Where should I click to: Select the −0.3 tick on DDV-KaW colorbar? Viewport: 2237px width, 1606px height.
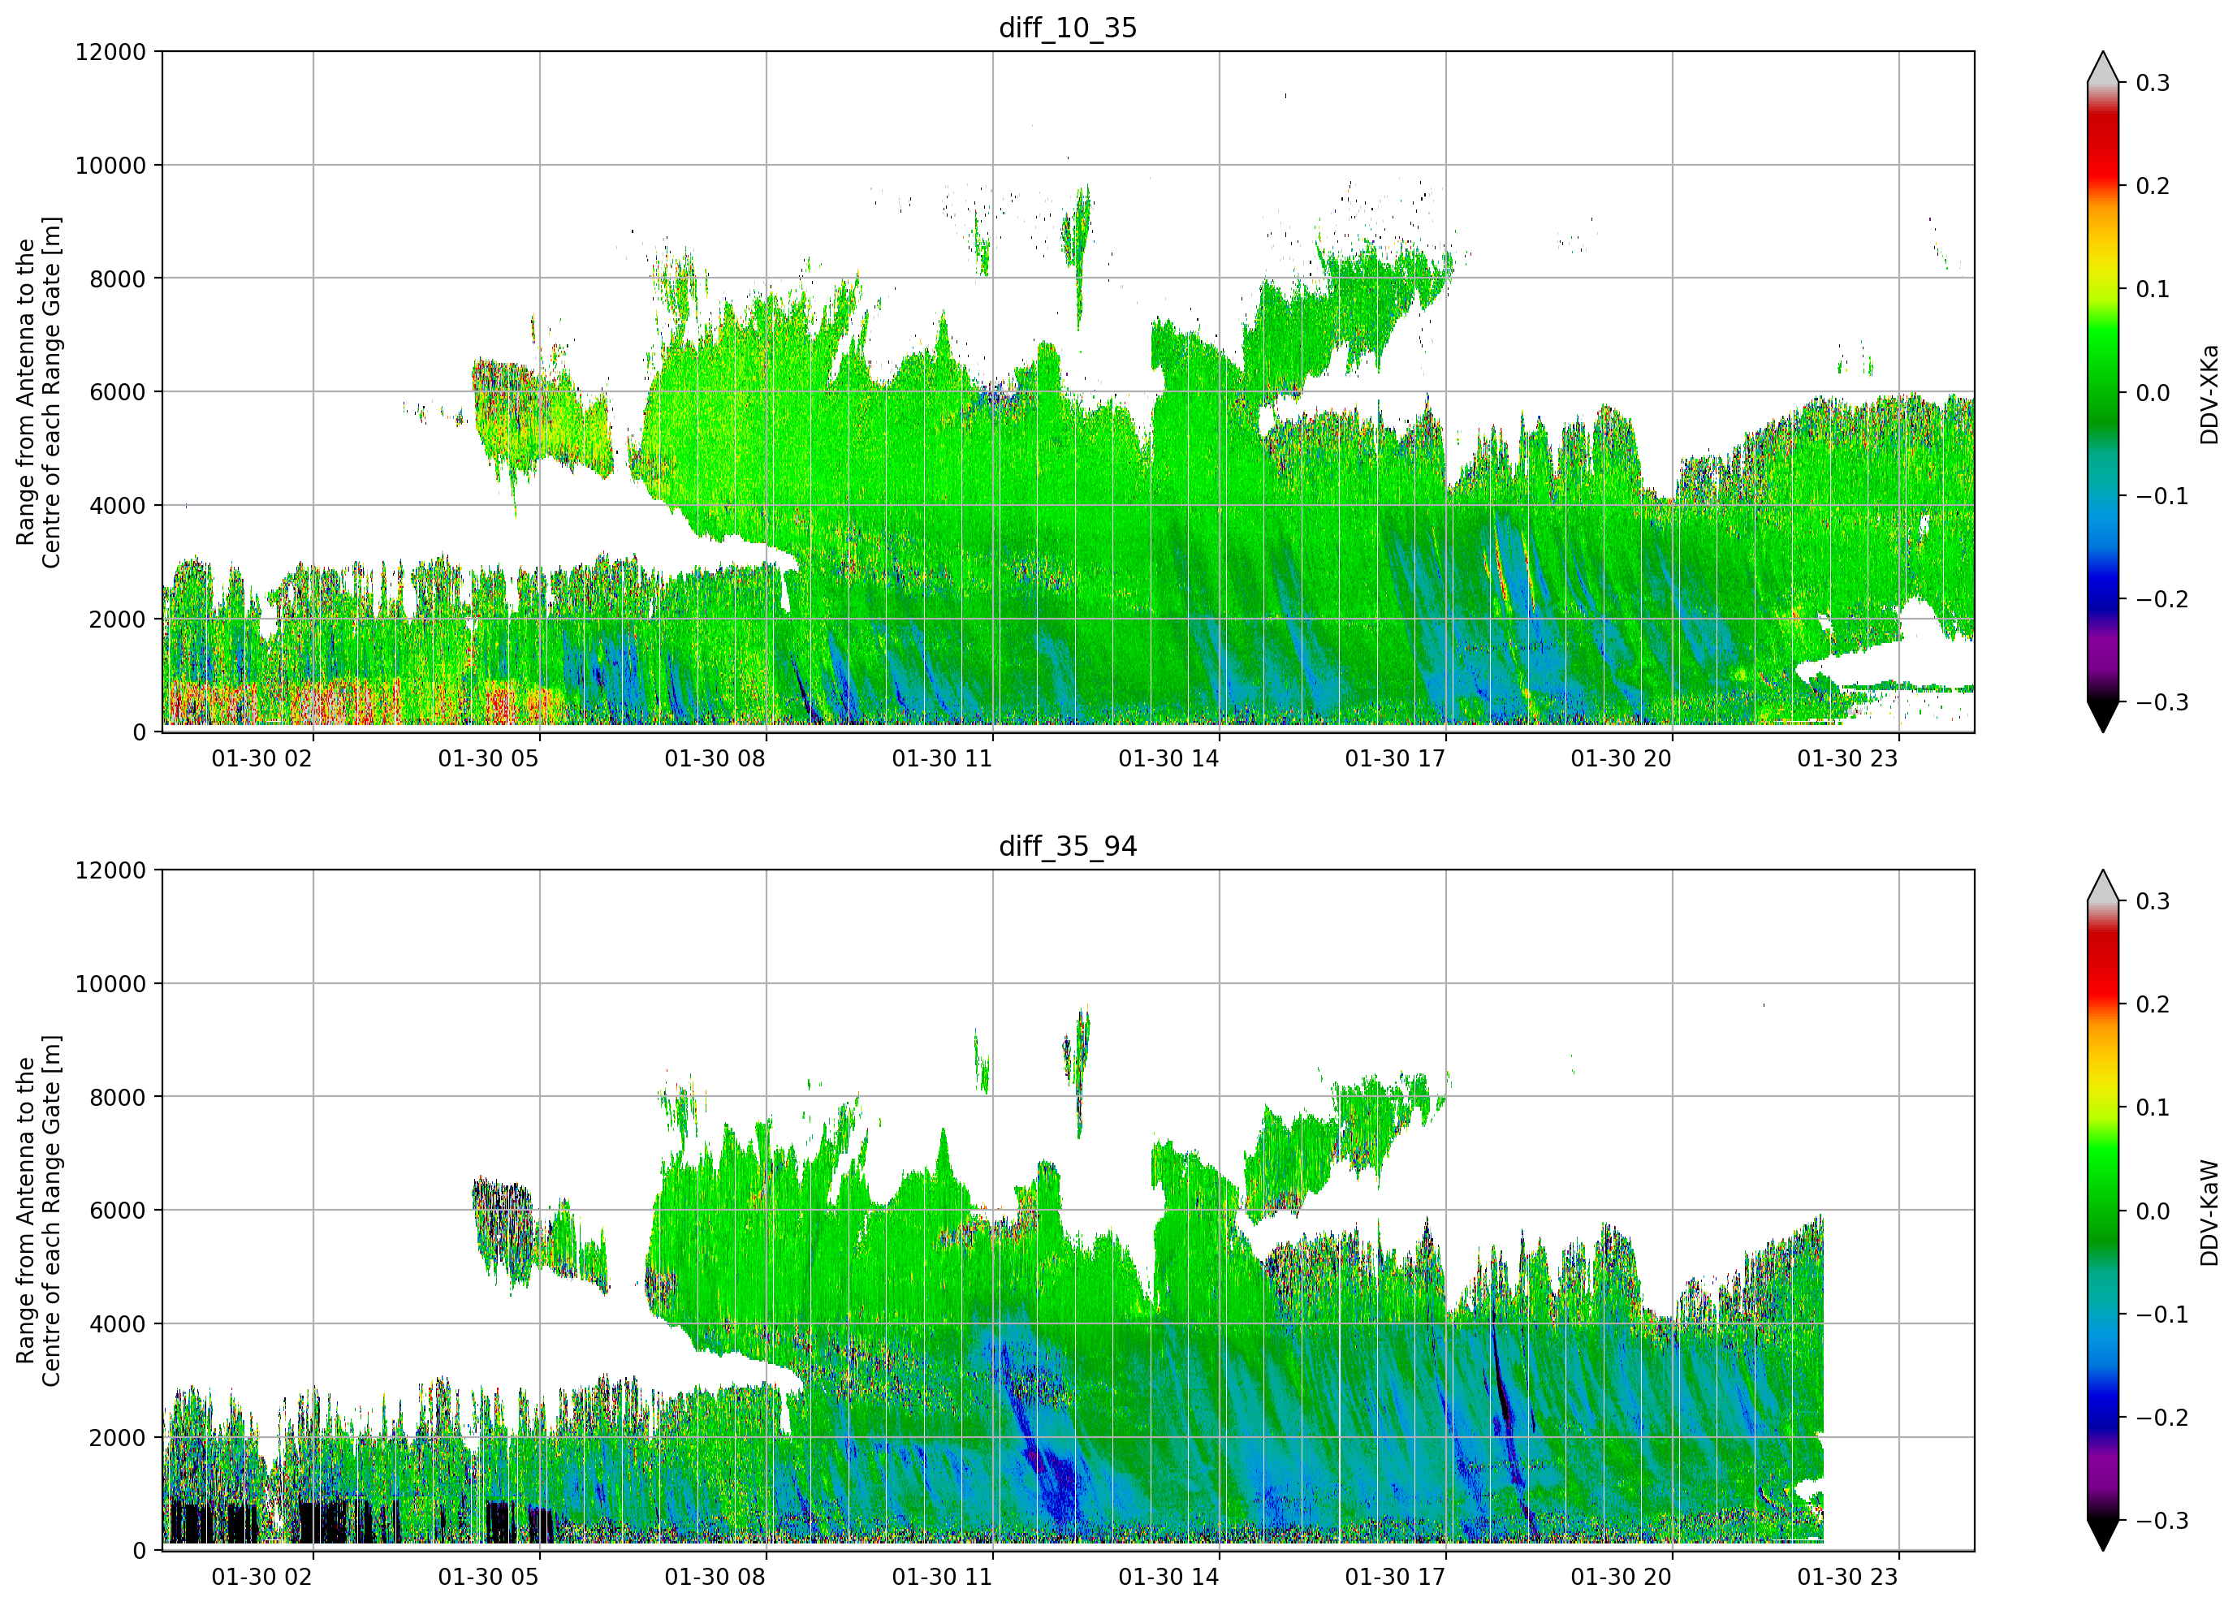2162,1520
